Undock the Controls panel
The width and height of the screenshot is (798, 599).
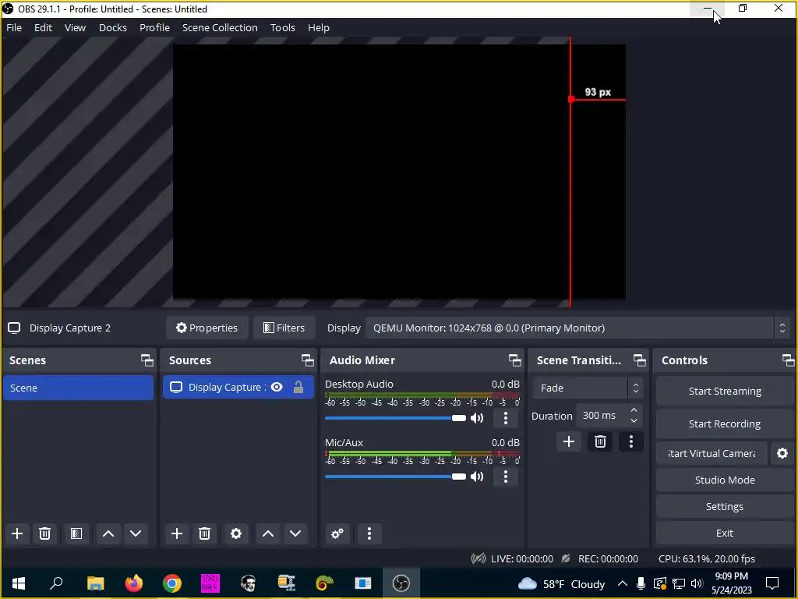pyautogui.click(x=788, y=360)
